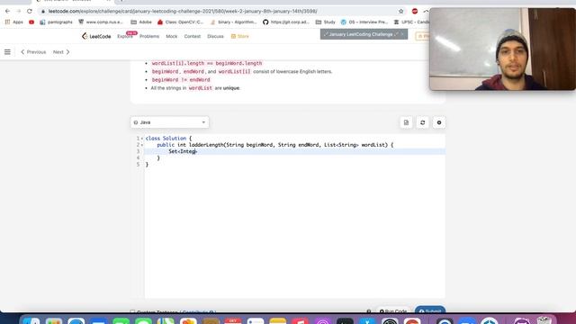This screenshot has width=576, height=324.
Task: Reset code with the refresh icon
Action: coord(422,122)
